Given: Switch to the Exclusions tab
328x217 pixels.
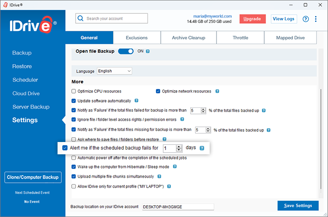Looking at the screenshot, I should click(x=137, y=38).
